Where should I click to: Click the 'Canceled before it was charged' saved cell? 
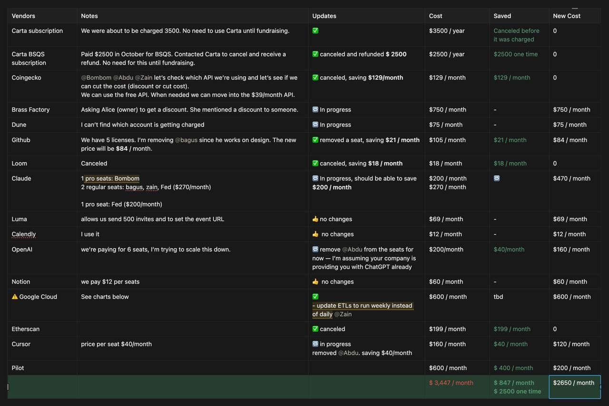[520, 35]
